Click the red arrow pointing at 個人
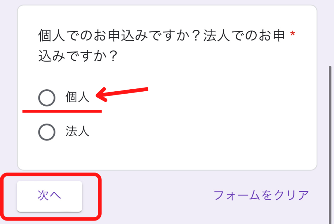 click(122, 94)
